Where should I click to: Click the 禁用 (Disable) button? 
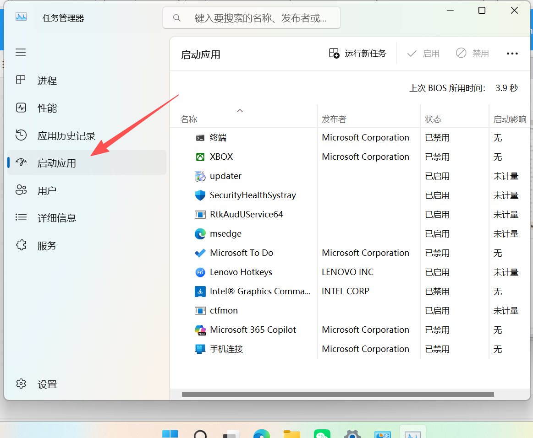pos(473,54)
